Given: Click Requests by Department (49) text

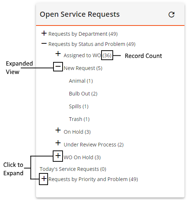Looking at the screenshot, I should point(83,34).
